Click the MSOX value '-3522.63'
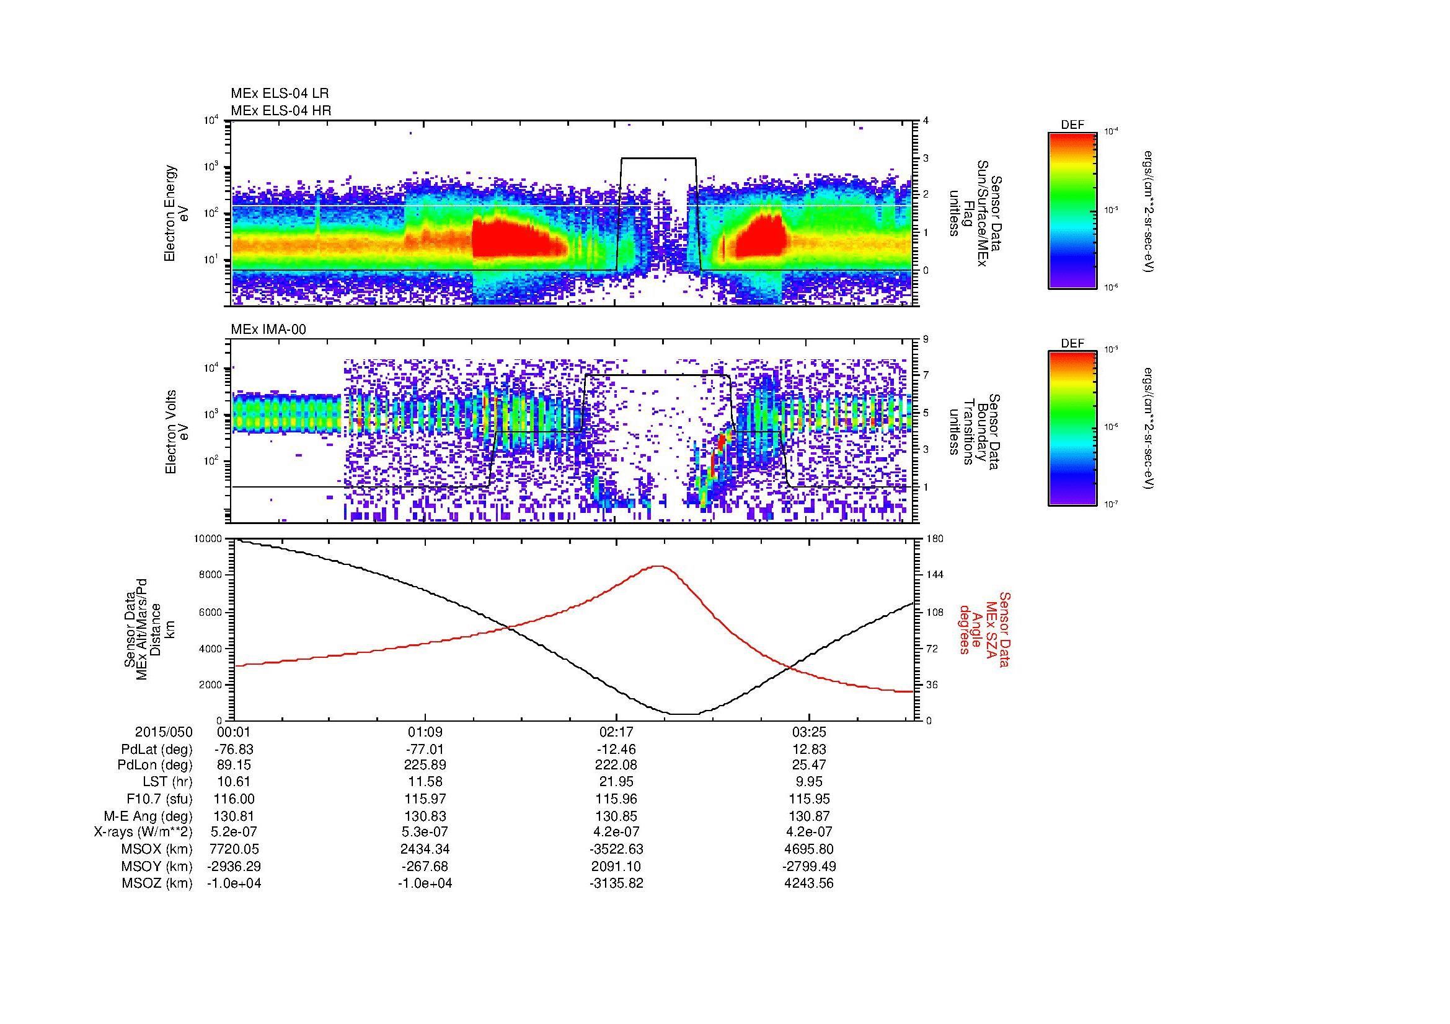 (616, 849)
